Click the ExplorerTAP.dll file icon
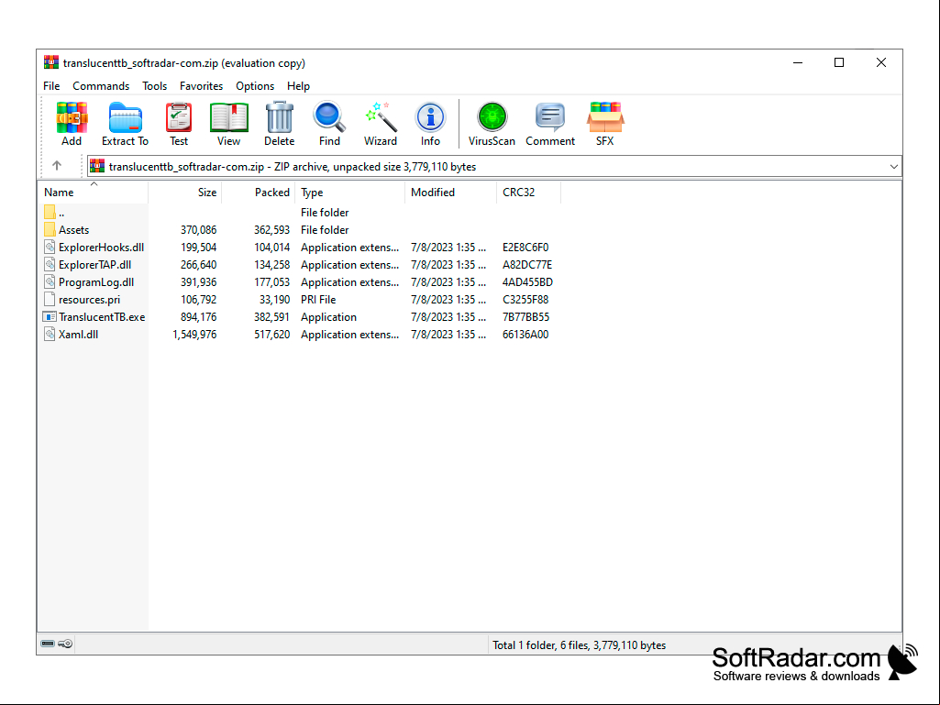The image size is (940, 705). [x=50, y=264]
